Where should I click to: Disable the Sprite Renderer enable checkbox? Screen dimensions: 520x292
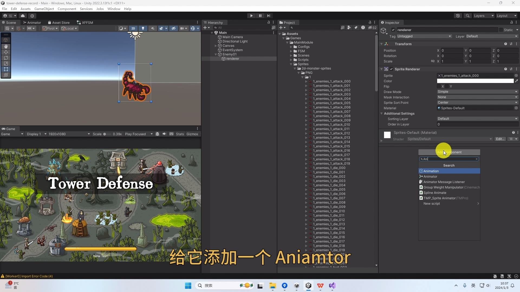click(391, 69)
